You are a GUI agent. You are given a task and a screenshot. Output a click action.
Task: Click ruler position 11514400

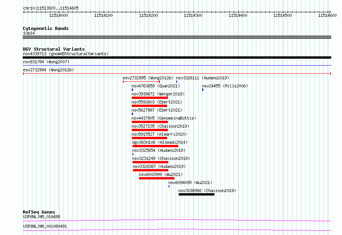click(x=238, y=15)
